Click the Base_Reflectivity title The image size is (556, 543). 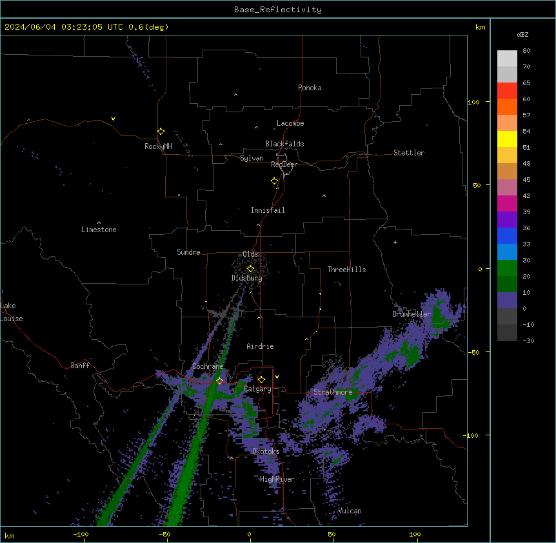[x=278, y=10]
